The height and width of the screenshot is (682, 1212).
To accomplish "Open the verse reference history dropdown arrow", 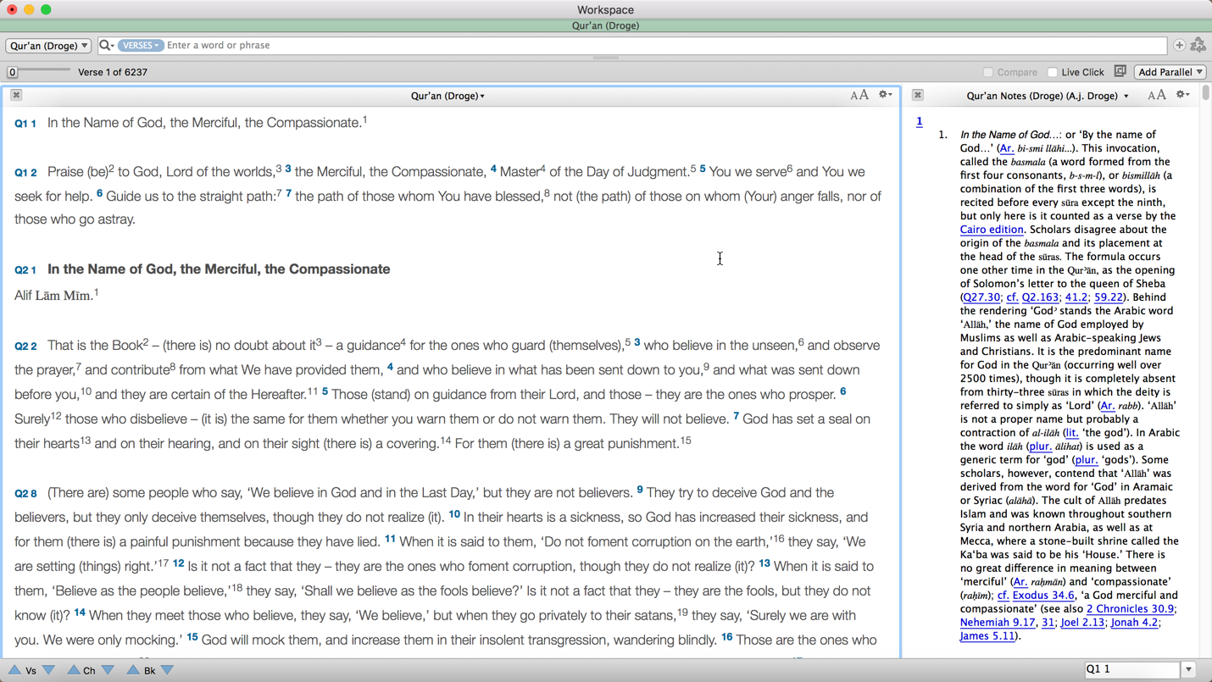I will [1189, 669].
